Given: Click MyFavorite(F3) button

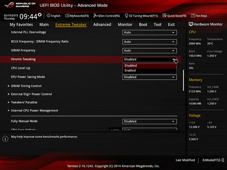Looking at the screenshot, I should tap(77, 15).
